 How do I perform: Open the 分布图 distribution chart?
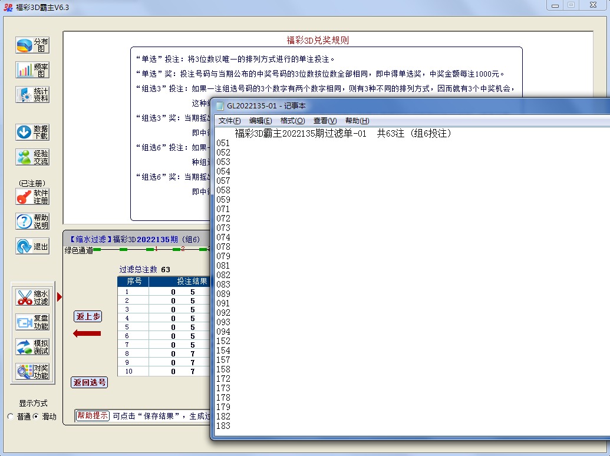click(32, 45)
